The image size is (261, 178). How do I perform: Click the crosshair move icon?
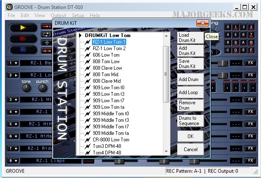click(47, 43)
